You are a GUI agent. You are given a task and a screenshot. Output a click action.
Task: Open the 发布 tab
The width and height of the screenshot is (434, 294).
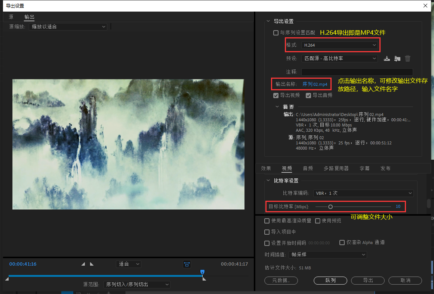pos(385,168)
